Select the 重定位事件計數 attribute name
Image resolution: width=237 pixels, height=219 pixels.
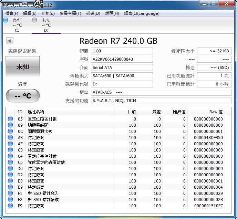point(42,156)
